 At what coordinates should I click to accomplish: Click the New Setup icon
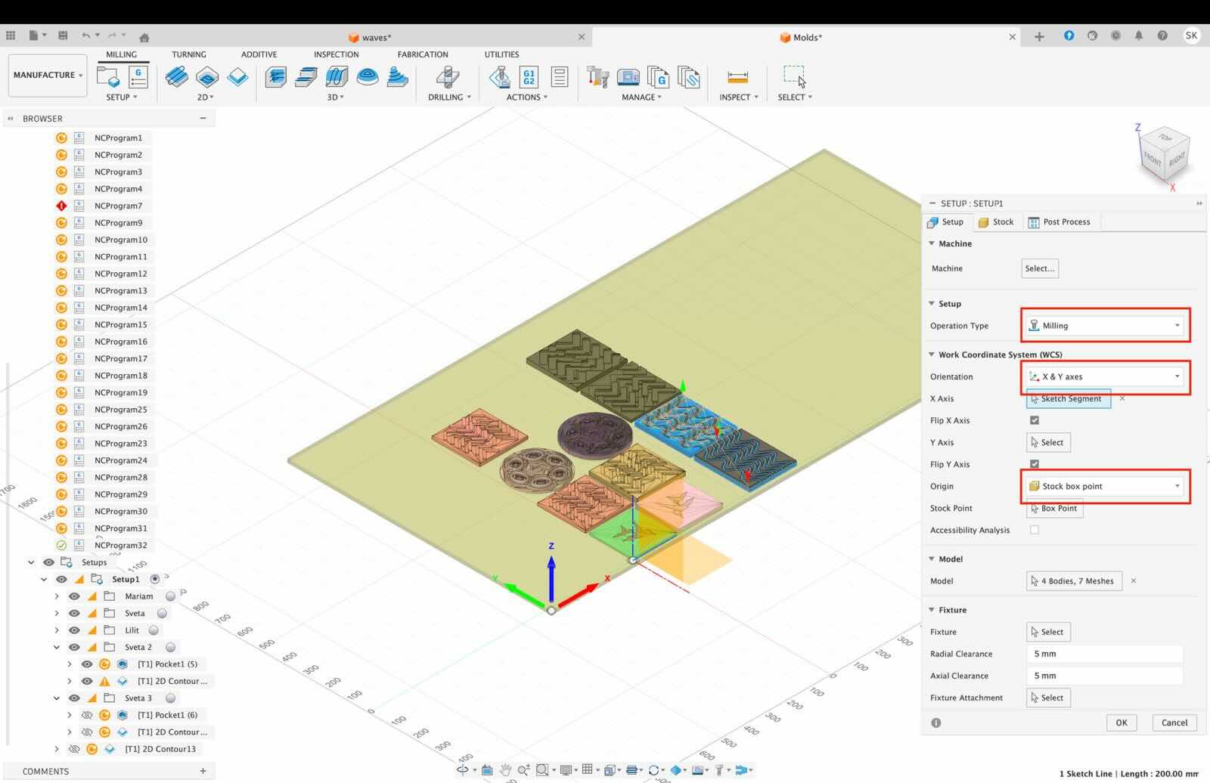tap(108, 76)
